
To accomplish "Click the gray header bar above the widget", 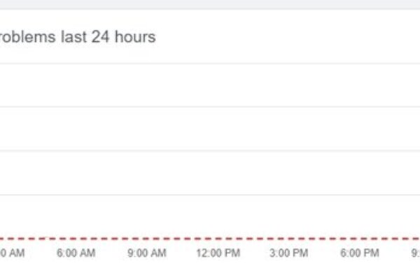I will 210,4.
